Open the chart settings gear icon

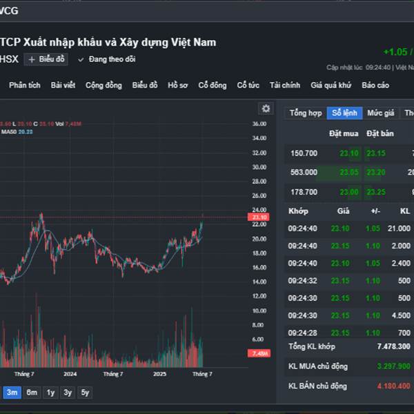pos(266,108)
